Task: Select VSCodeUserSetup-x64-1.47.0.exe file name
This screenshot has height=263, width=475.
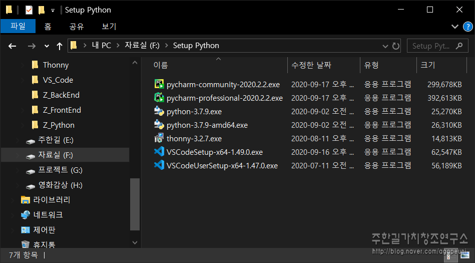Action: (x=222, y=166)
